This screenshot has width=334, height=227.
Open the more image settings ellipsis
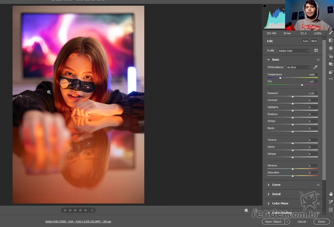330,79
